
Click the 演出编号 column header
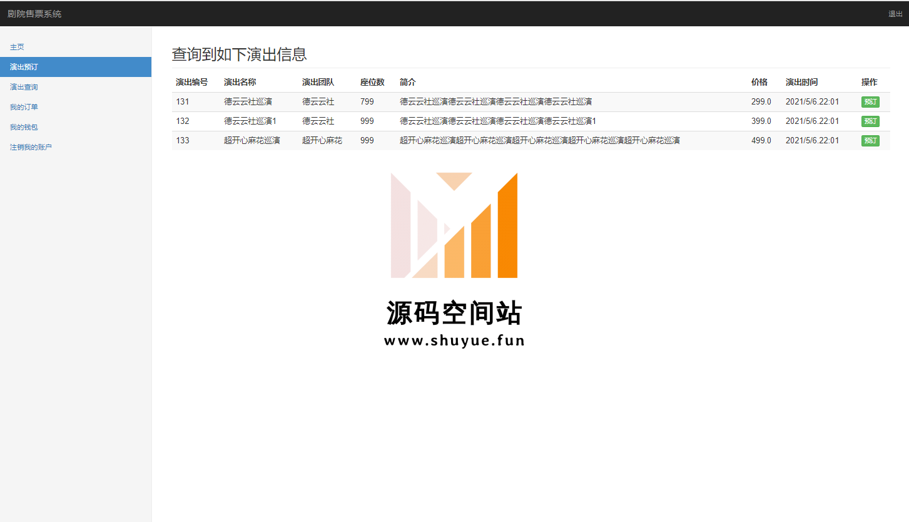click(191, 82)
